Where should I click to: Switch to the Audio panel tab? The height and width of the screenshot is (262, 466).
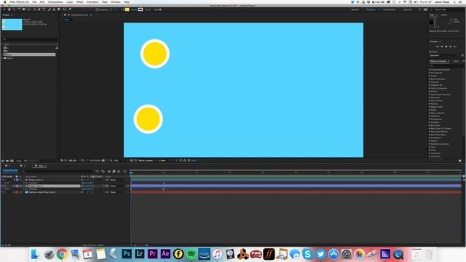444,15
